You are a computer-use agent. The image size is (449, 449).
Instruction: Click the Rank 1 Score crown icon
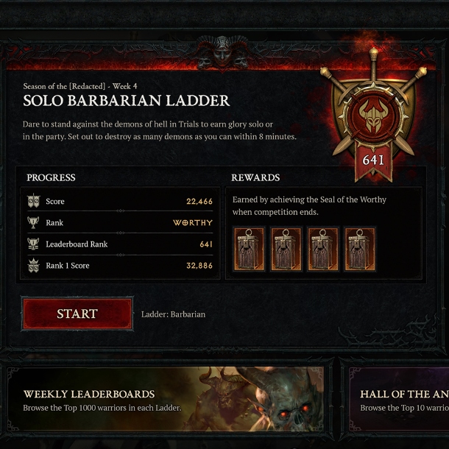coord(34,265)
